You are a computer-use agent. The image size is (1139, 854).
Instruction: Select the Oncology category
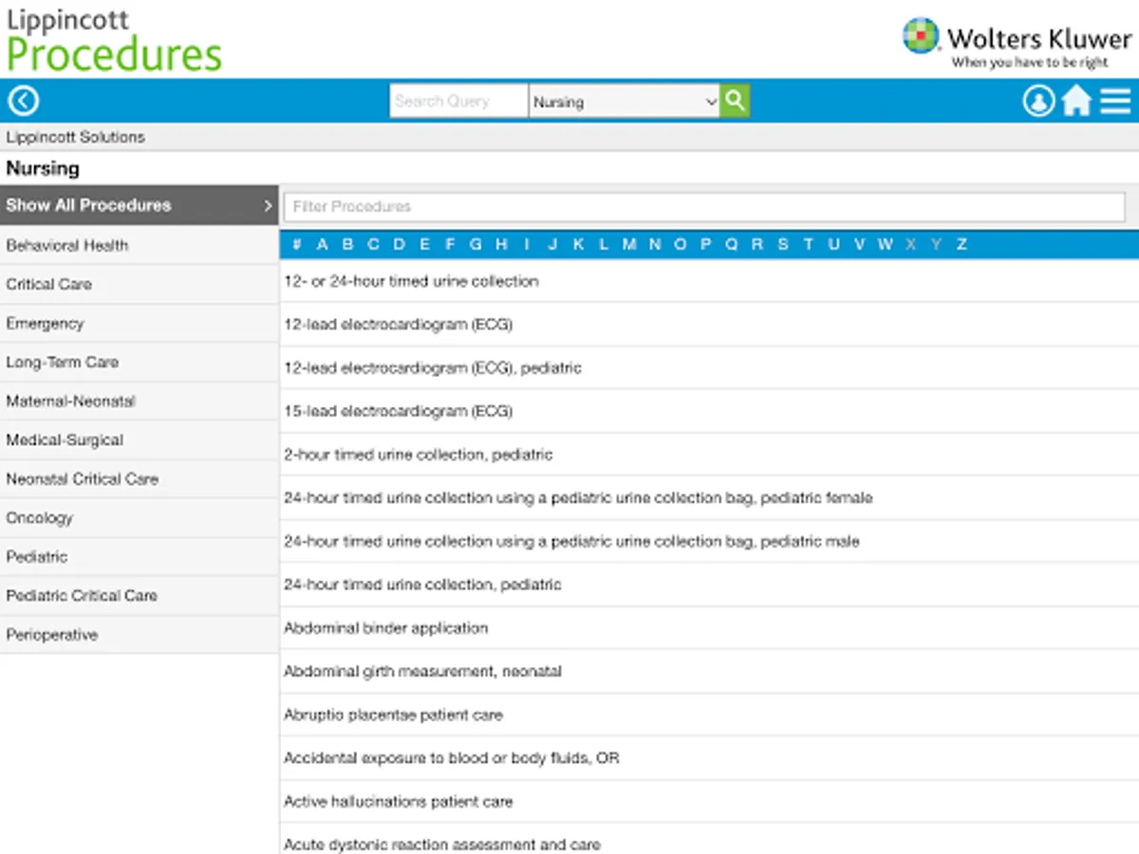[140, 517]
